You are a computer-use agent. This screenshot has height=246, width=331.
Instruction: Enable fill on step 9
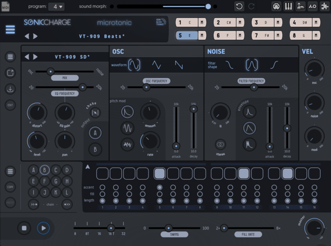217,194
